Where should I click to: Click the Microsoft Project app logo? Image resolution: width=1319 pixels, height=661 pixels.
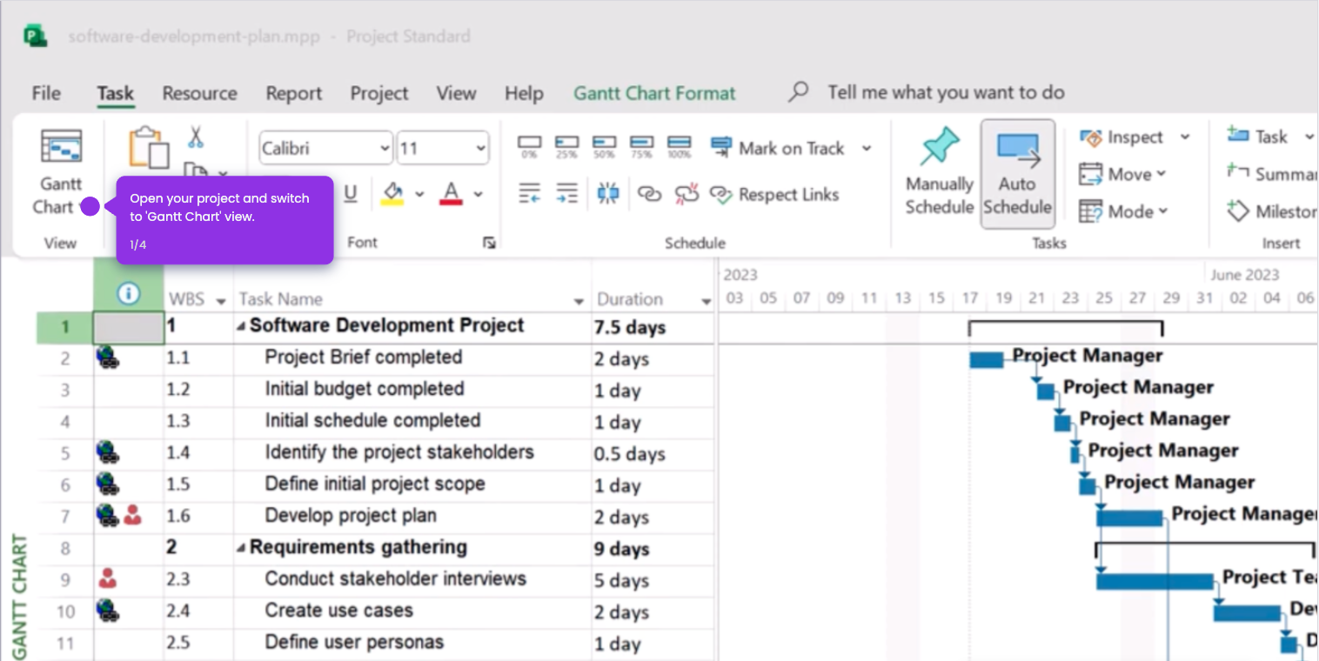pyautogui.click(x=36, y=37)
